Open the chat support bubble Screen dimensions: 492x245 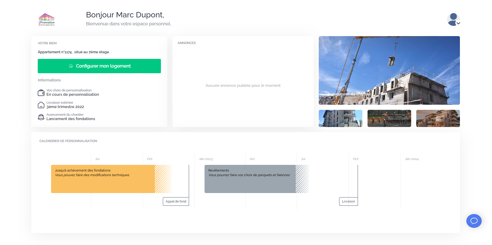pos(474,221)
